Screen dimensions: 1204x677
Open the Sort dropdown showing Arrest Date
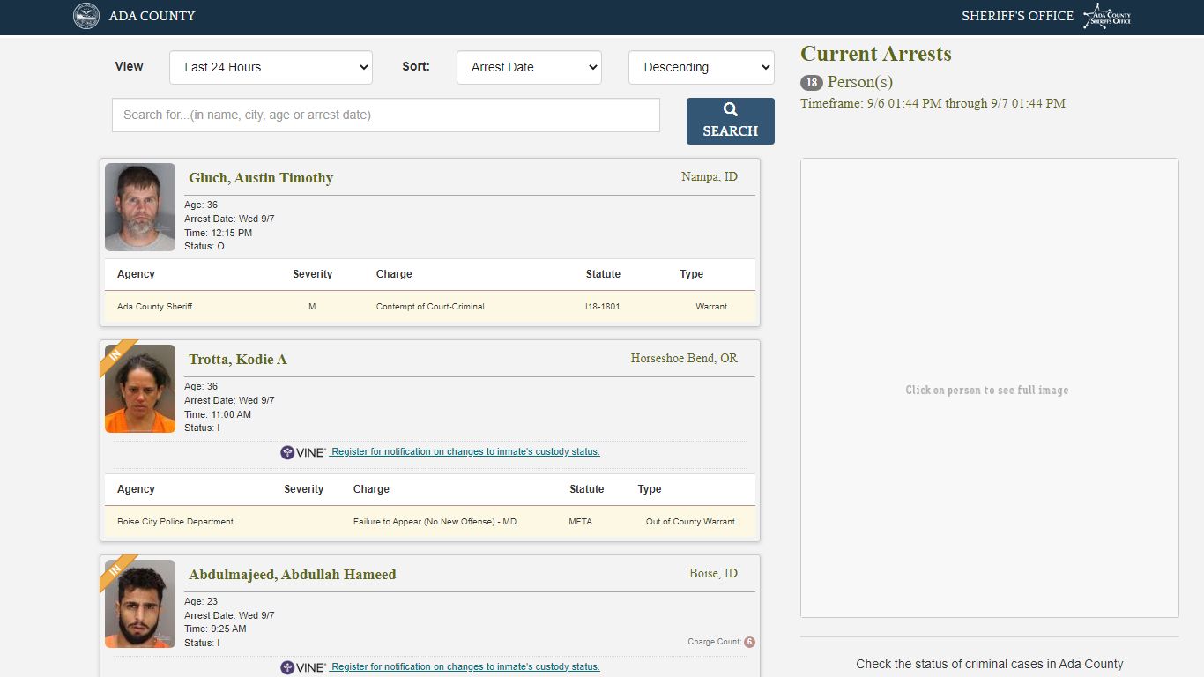pyautogui.click(x=529, y=67)
